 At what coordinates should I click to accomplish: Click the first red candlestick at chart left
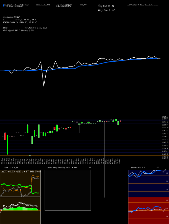click(5, 136)
